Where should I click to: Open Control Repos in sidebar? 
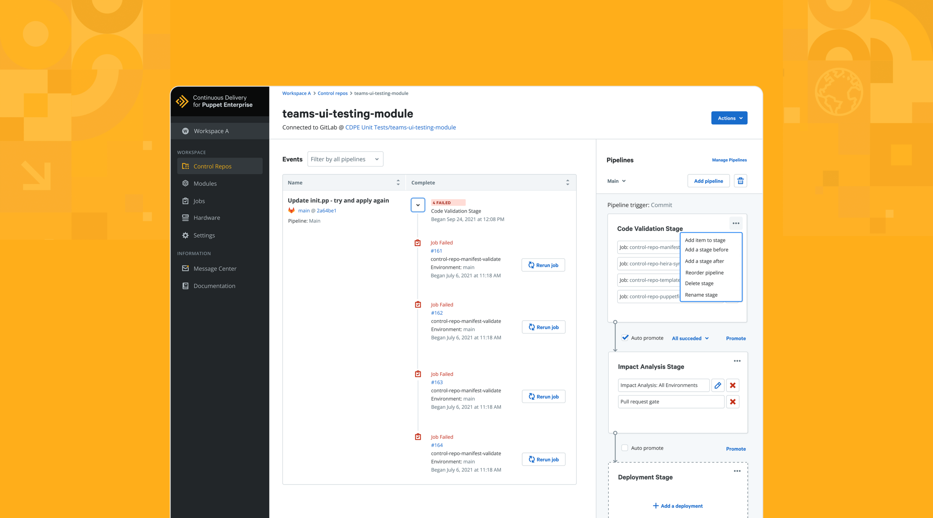tap(220, 166)
